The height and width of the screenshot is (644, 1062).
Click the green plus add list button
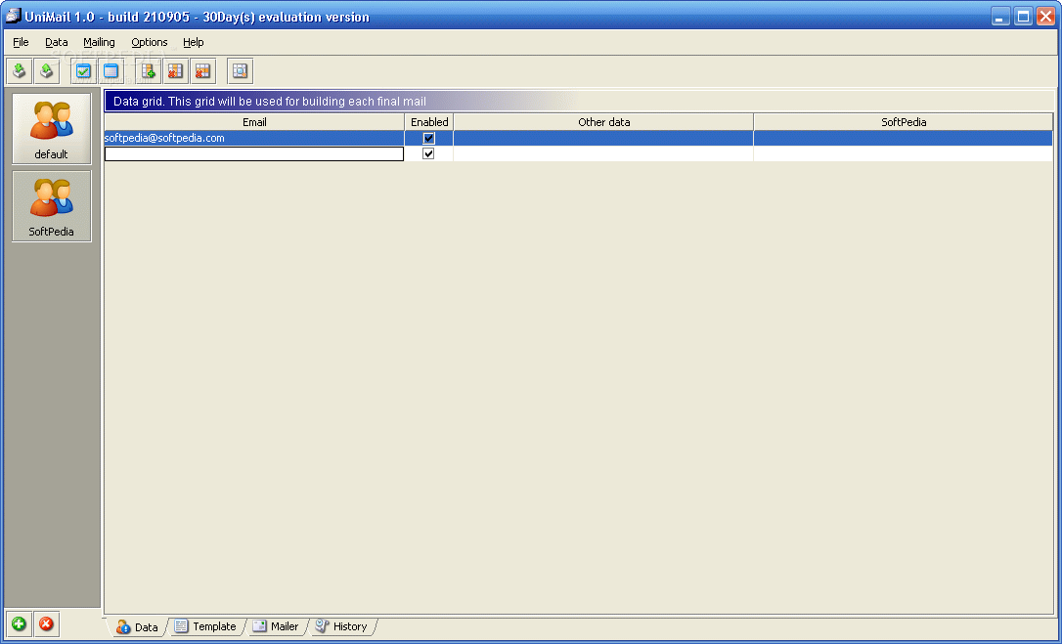pyautogui.click(x=19, y=623)
